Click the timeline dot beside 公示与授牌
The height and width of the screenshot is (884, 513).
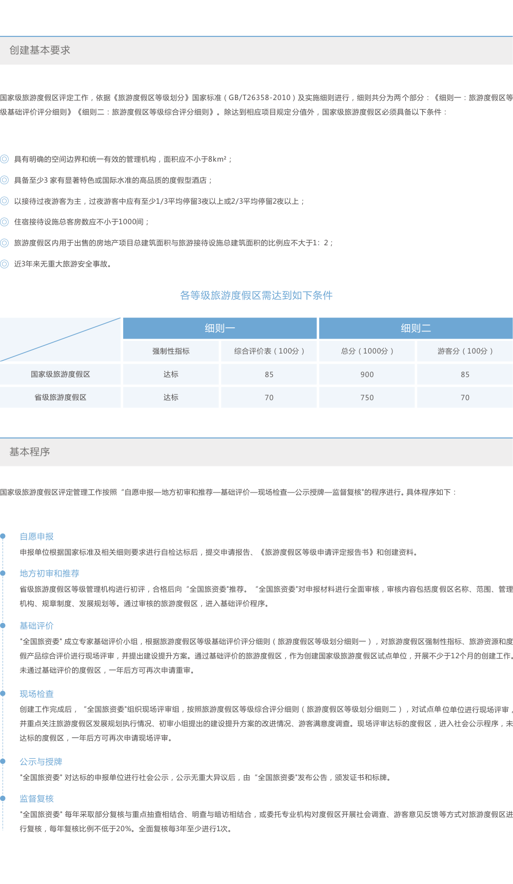[3, 761]
